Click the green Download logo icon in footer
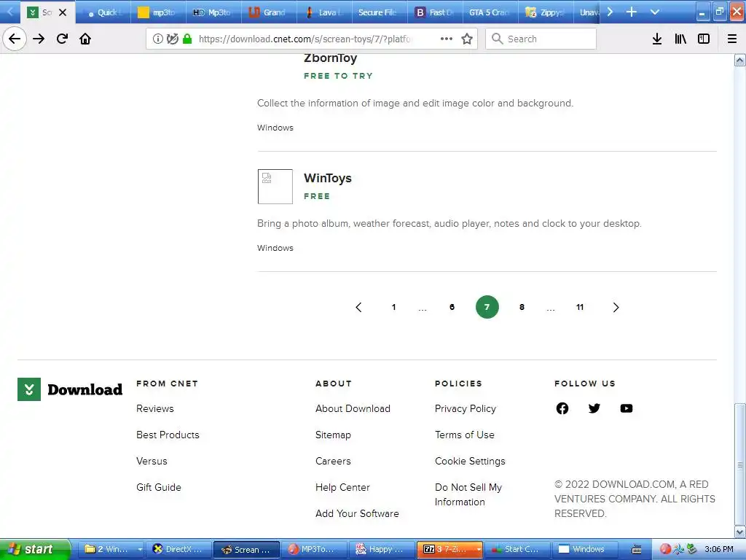The image size is (746, 560). (x=29, y=389)
